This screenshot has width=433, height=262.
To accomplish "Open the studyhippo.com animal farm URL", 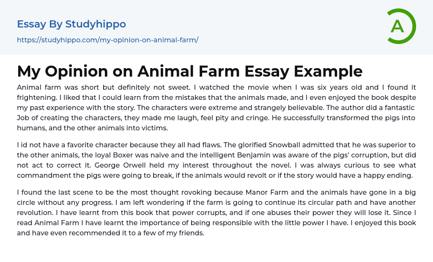I will tap(107, 40).
